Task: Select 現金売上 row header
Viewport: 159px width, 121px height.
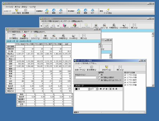Action: coord(11,54)
